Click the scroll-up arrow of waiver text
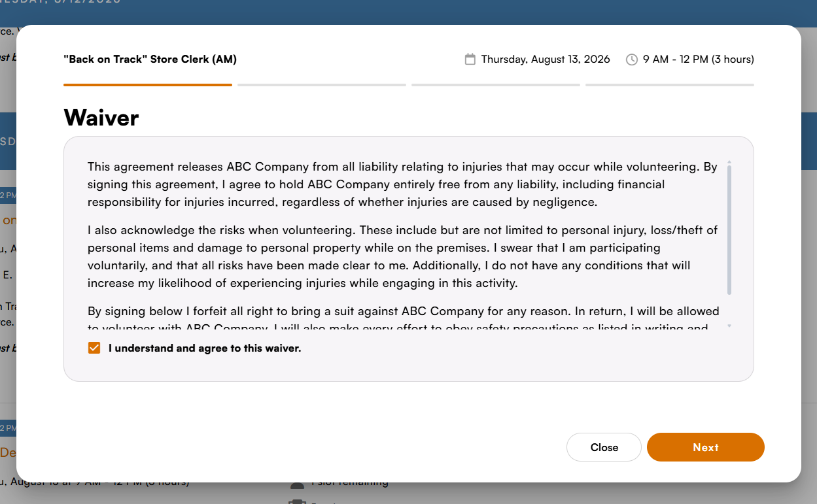The width and height of the screenshot is (817, 504). 729,161
